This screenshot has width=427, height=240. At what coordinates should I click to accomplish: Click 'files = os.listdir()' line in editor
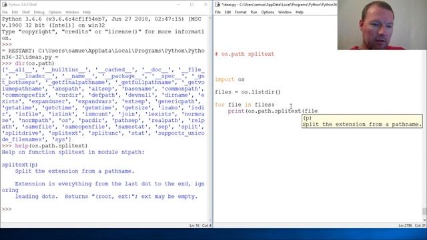pos(248,92)
